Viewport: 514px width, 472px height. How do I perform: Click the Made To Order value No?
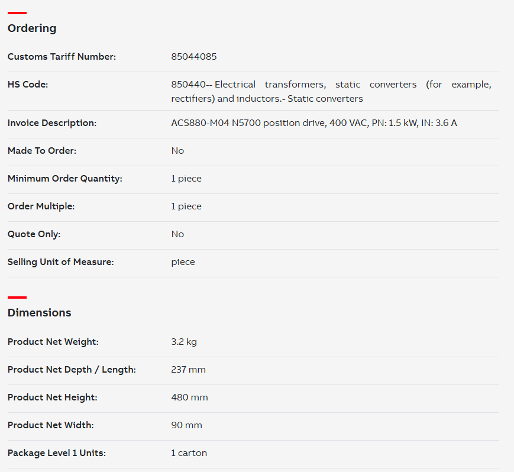point(177,151)
